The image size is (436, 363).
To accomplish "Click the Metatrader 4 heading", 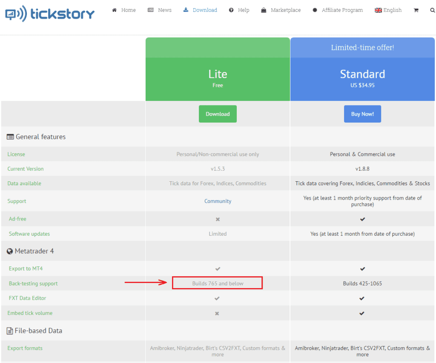I will point(34,251).
